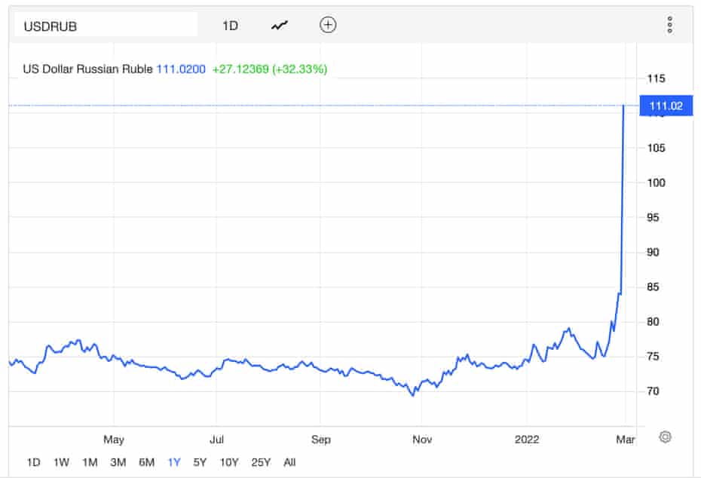Click the US Dollar Russian Ruble legend title

pos(87,69)
